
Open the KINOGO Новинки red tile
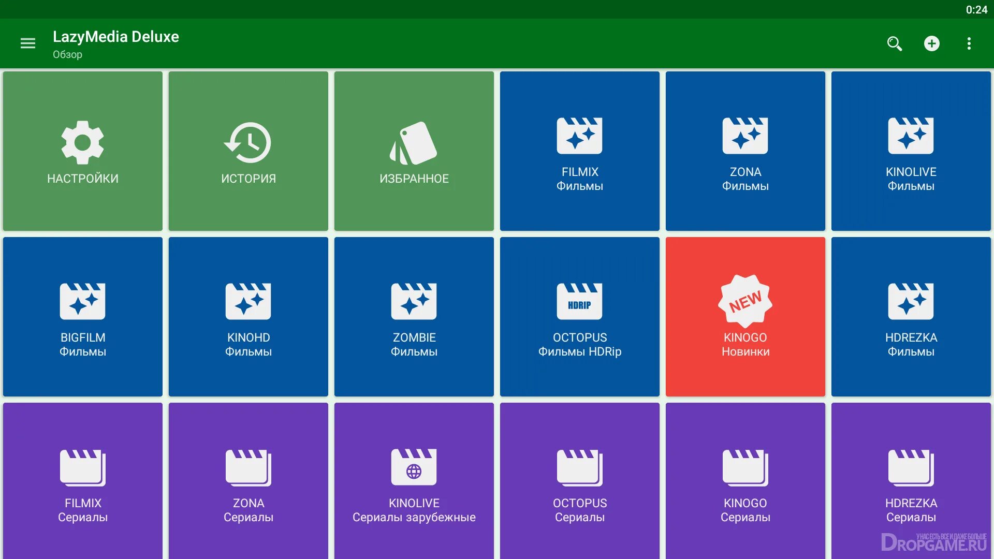coord(745,317)
